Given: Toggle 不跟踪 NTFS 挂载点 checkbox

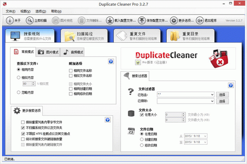Looking at the screenshot, I should click(23, 134).
